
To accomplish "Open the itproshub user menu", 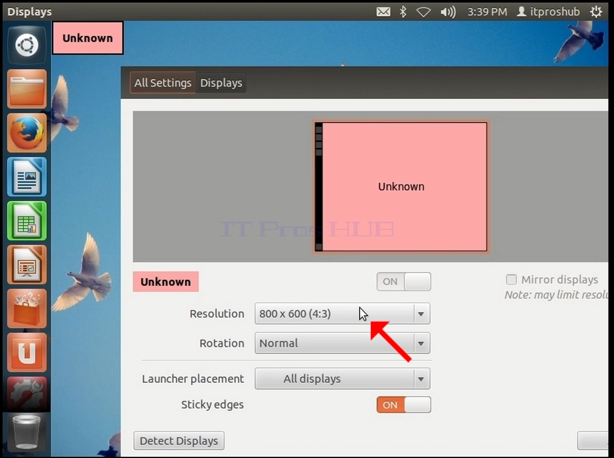I will click(x=548, y=12).
